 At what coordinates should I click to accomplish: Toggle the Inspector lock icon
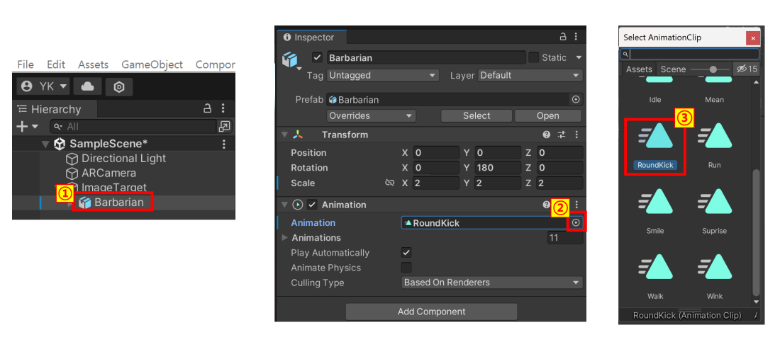(x=563, y=37)
